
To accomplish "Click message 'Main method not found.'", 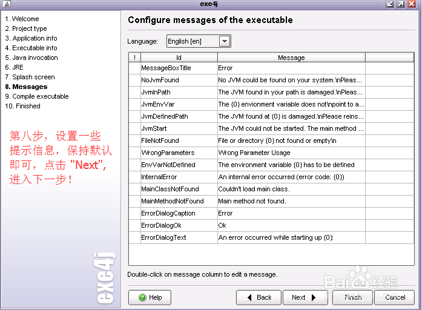I will (291, 201).
